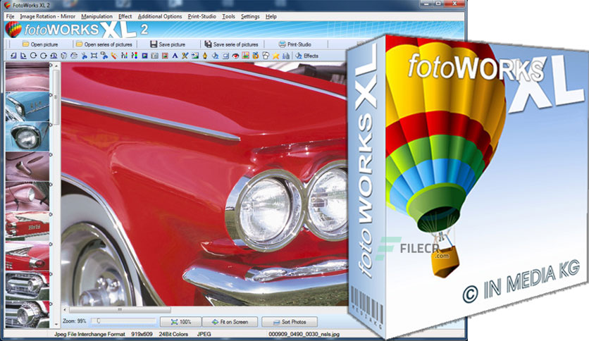Click the Print-Studio toolbar button
589x341 pixels.
(295, 44)
